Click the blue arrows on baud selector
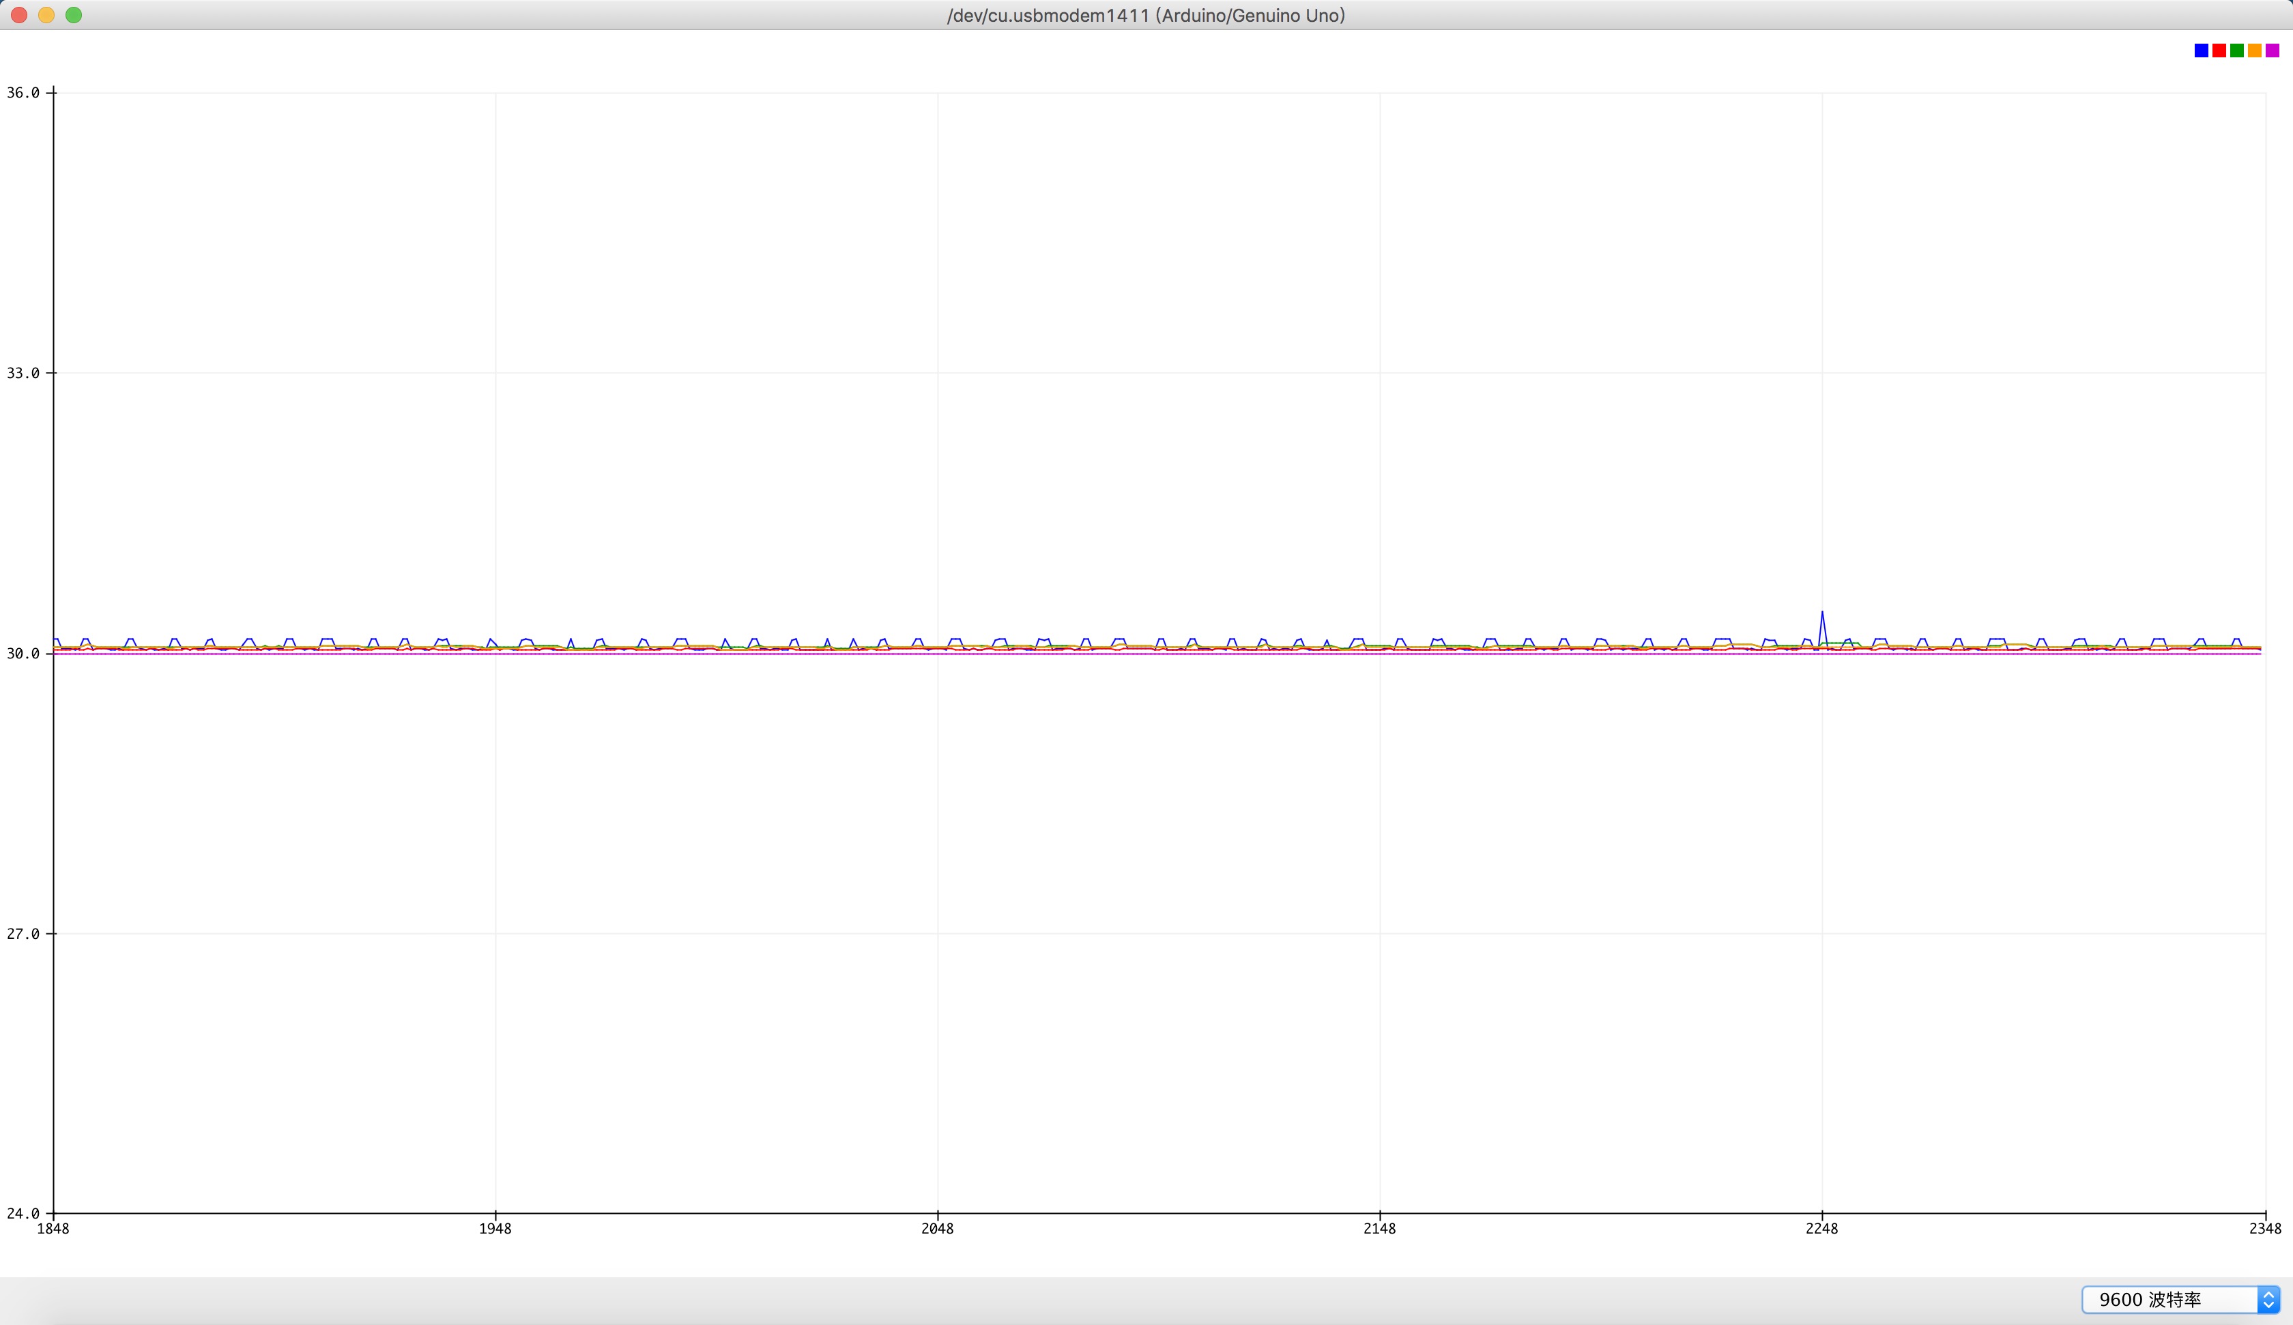Image resolution: width=2293 pixels, height=1325 pixels. (2268, 1300)
